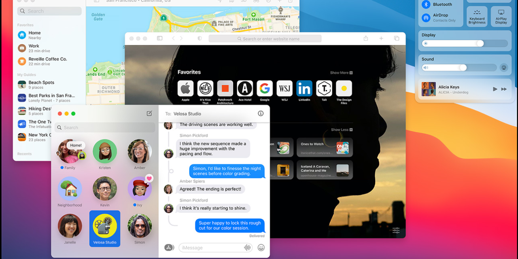Open the emoji picker in Messages
Image resolution: width=518 pixels, height=259 pixels.
pos(261,247)
